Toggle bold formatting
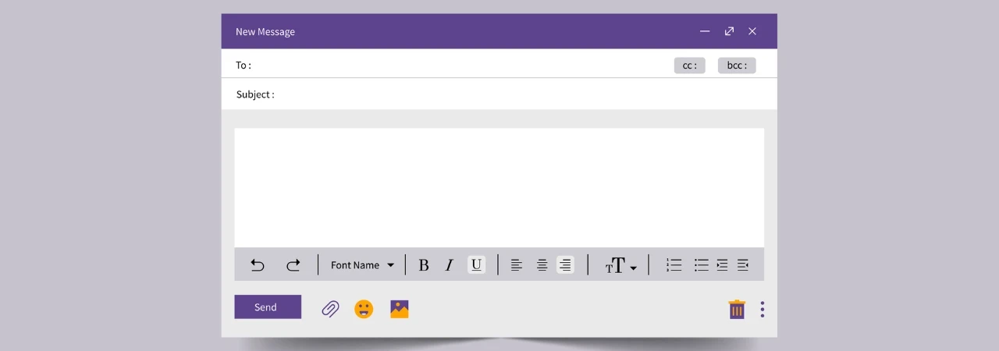This screenshot has height=351, width=999. pyautogui.click(x=424, y=265)
